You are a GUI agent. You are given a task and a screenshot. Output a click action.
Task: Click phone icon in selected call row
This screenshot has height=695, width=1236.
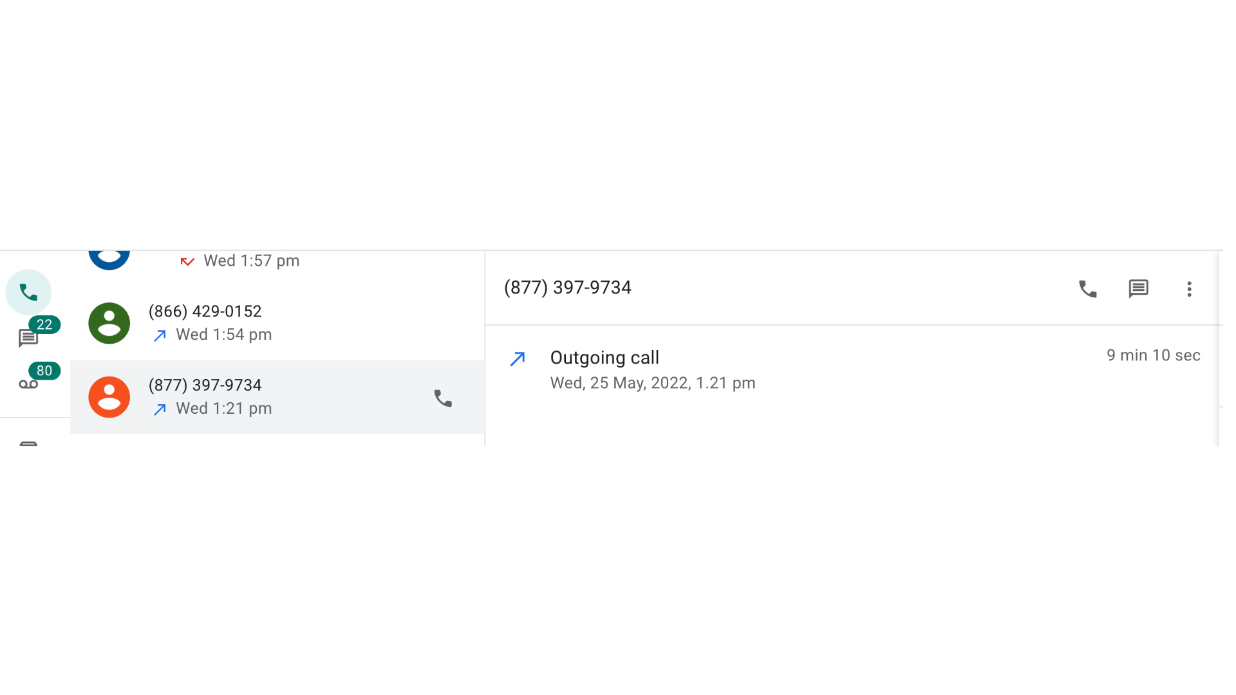coord(443,398)
